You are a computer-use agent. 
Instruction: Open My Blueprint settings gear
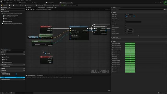(24, 52)
